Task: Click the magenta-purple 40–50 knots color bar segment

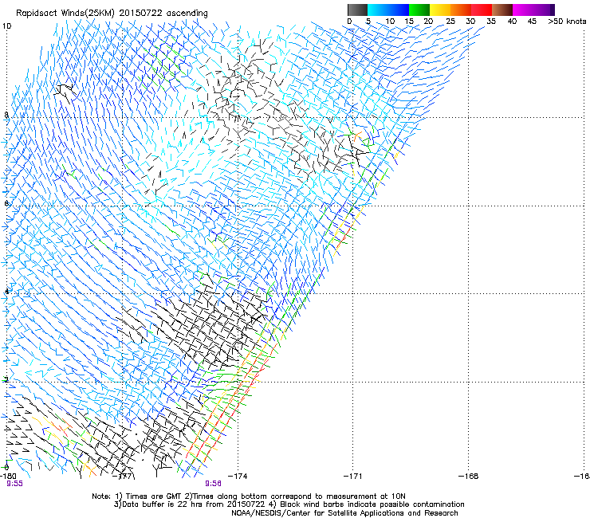Action: (x=533, y=10)
